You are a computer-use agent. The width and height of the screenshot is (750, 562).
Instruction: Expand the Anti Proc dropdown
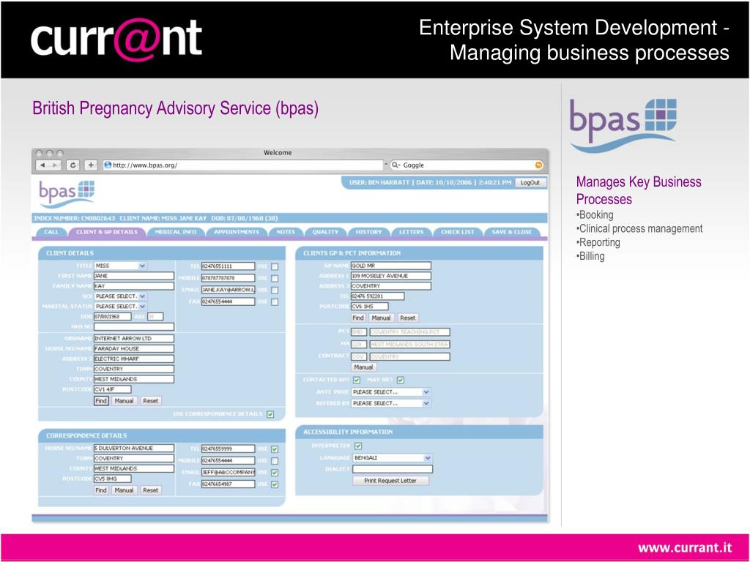pos(391,392)
